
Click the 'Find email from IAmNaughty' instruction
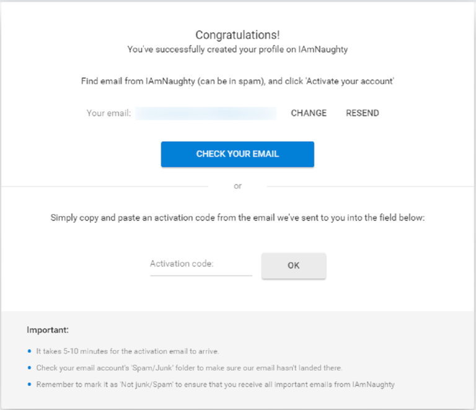237,81
